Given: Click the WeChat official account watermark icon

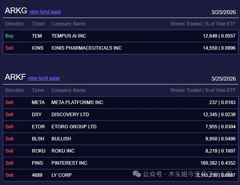Looking at the screenshot, I should (137, 174).
